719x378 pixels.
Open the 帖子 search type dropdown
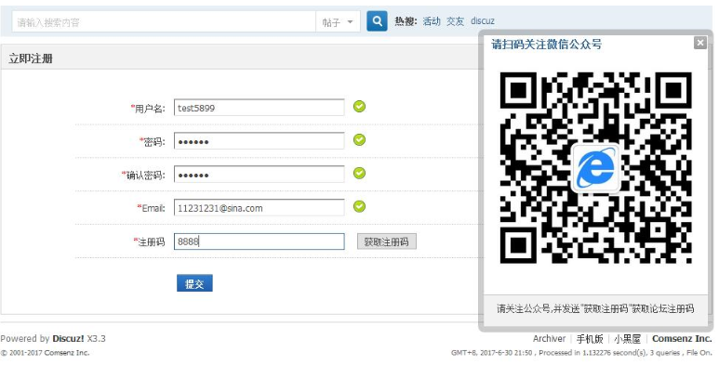[x=338, y=22]
